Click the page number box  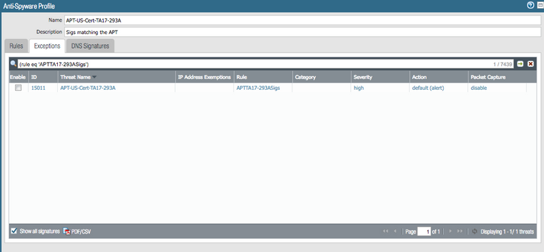click(424, 232)
